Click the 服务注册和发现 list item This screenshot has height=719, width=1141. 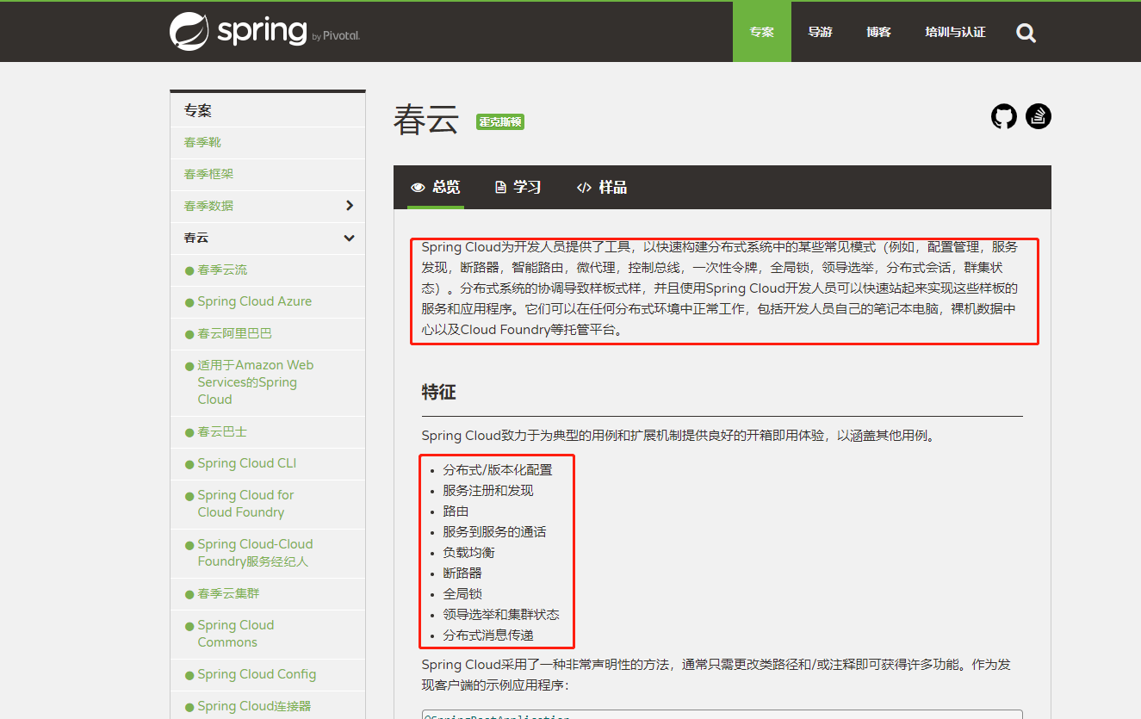(488, 491)
